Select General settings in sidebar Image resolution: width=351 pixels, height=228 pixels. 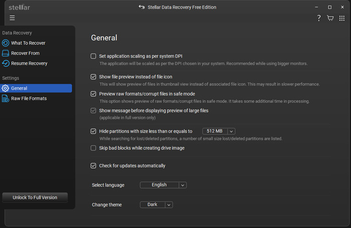click(x=36, y=88)
